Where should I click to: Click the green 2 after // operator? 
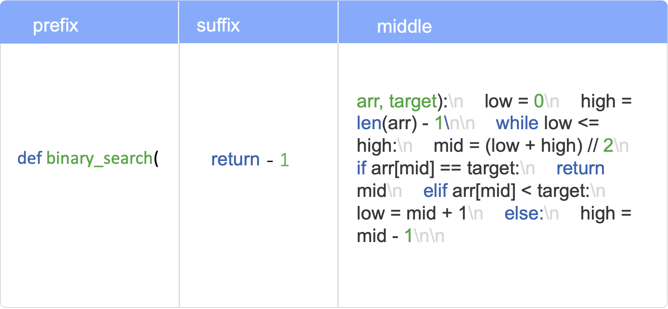click(x=608, y=146)
